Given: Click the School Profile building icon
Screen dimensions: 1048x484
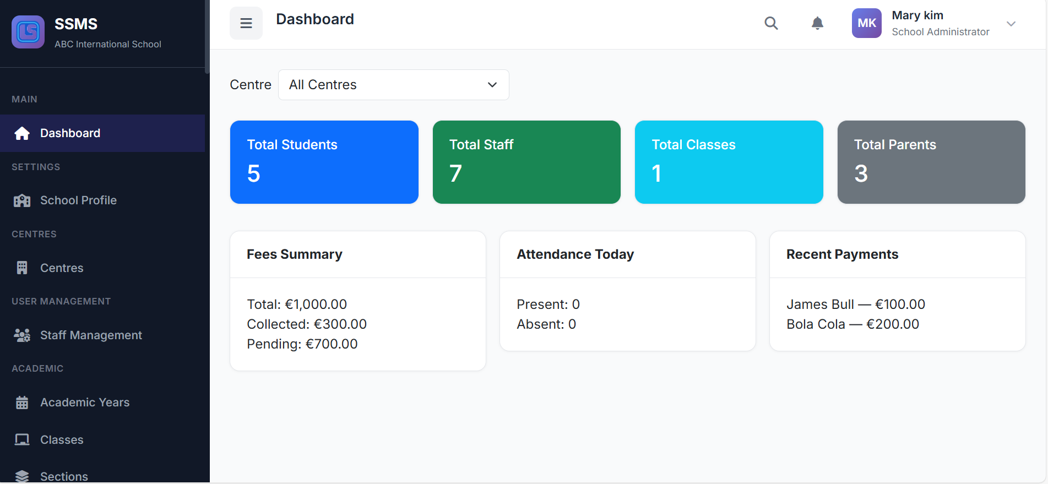Looking at the screenshot, I should 22,200.
